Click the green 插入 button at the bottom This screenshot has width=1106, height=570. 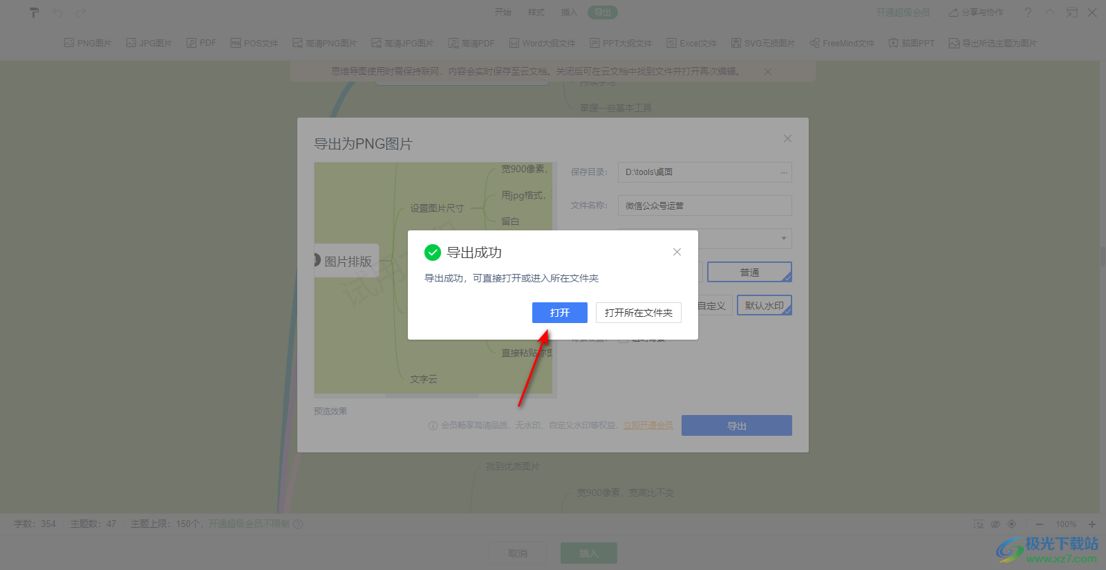click(588, 553)
